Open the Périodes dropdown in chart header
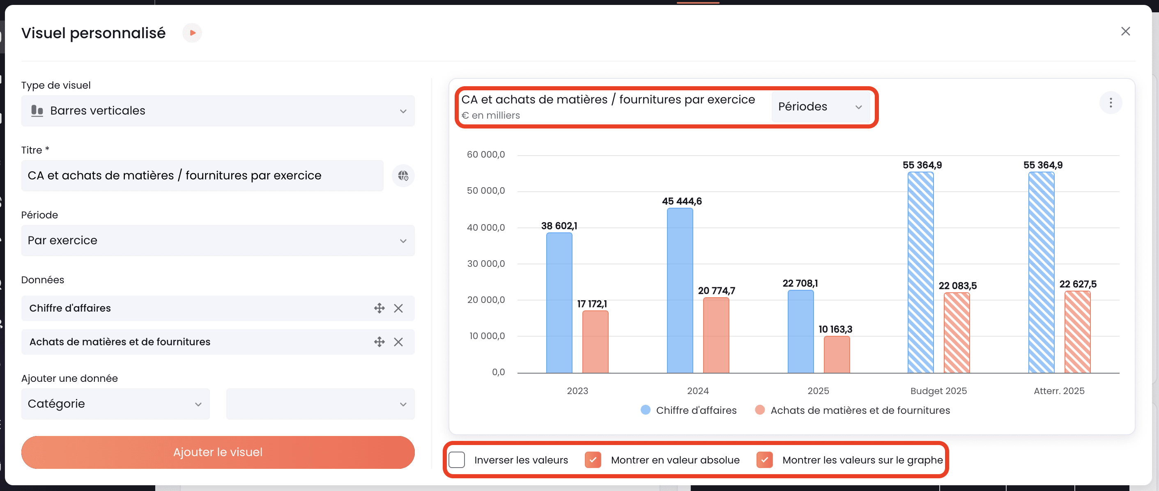 click(x=820, y=107)
